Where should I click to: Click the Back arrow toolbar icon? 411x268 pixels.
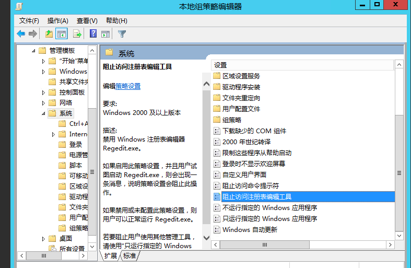coord(21,34)
